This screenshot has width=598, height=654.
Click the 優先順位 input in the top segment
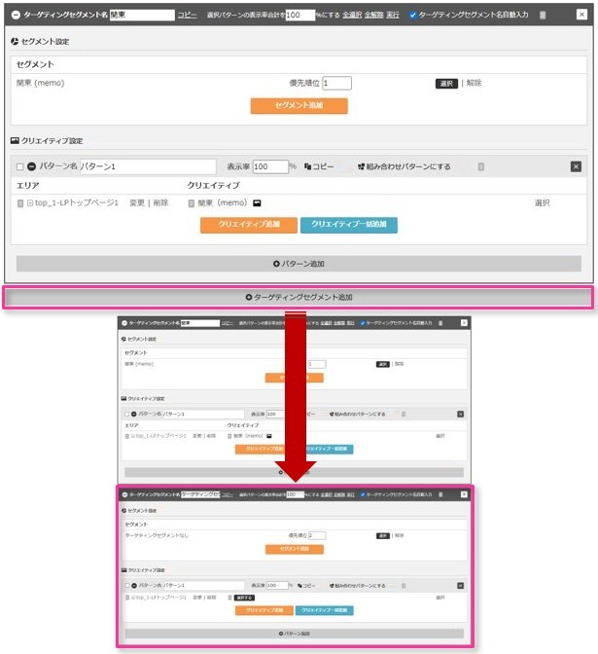point(336,84)
